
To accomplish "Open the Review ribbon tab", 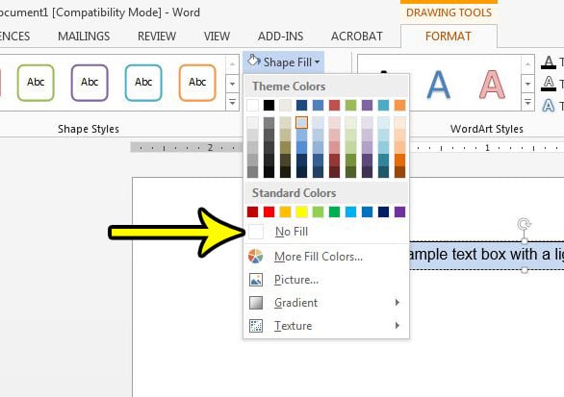I will pyautogui.click(x=157, y=37).
